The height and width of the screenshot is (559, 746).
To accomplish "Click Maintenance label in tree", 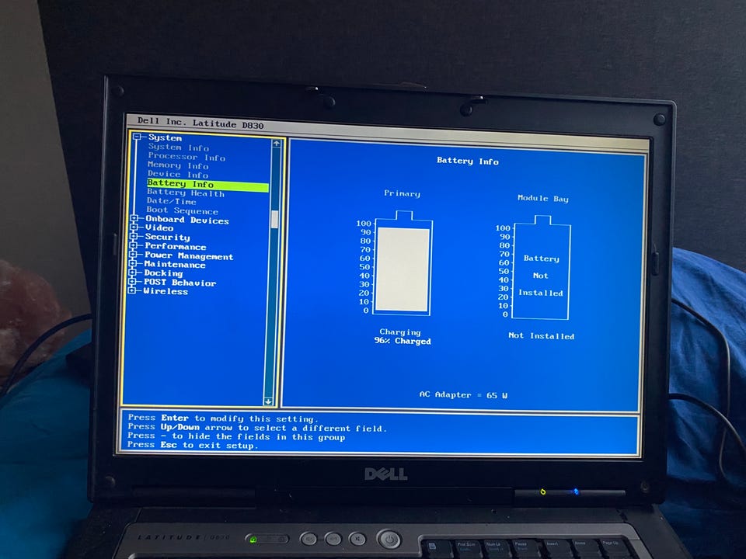I will coord(175,264).
